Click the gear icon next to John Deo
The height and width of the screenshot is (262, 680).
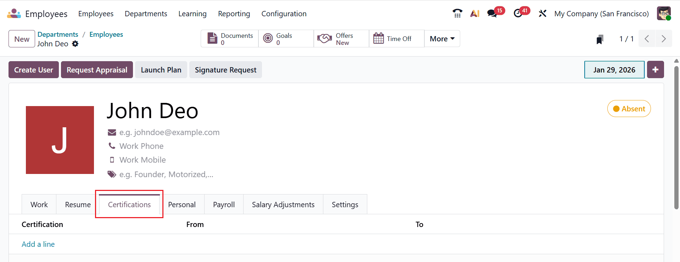pos(75,44)
